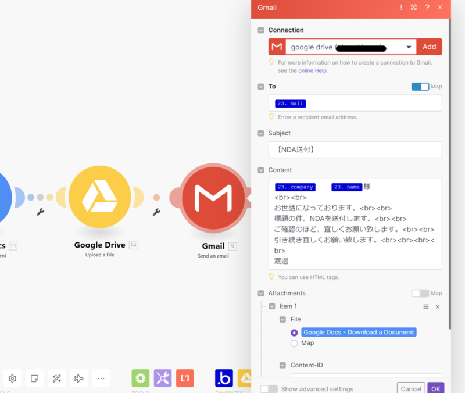Click the 'You can use HTML tags.' hint

[x=309, y=277]
